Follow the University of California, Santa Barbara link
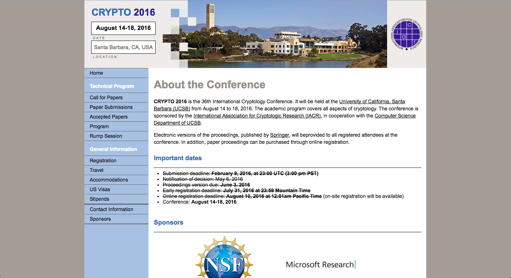This screenshot has width=511, height=278. point(372,101)
